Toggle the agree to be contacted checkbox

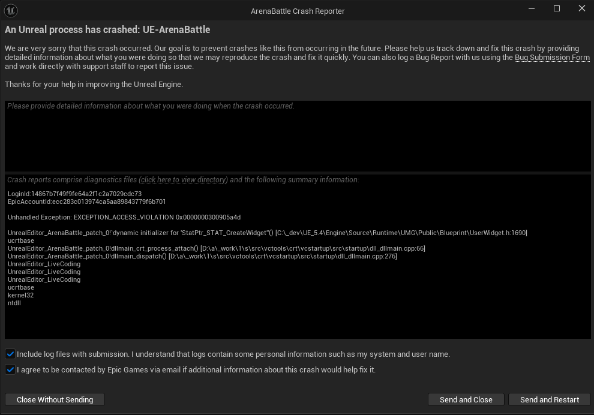pos(10,369)
